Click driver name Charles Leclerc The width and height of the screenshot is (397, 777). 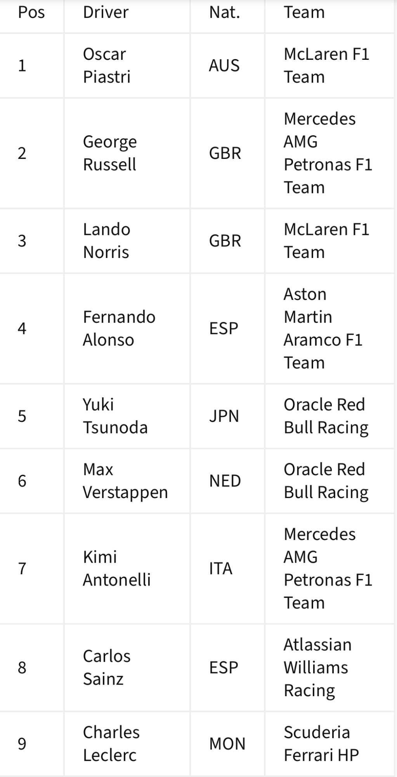[x=111, y=744]
